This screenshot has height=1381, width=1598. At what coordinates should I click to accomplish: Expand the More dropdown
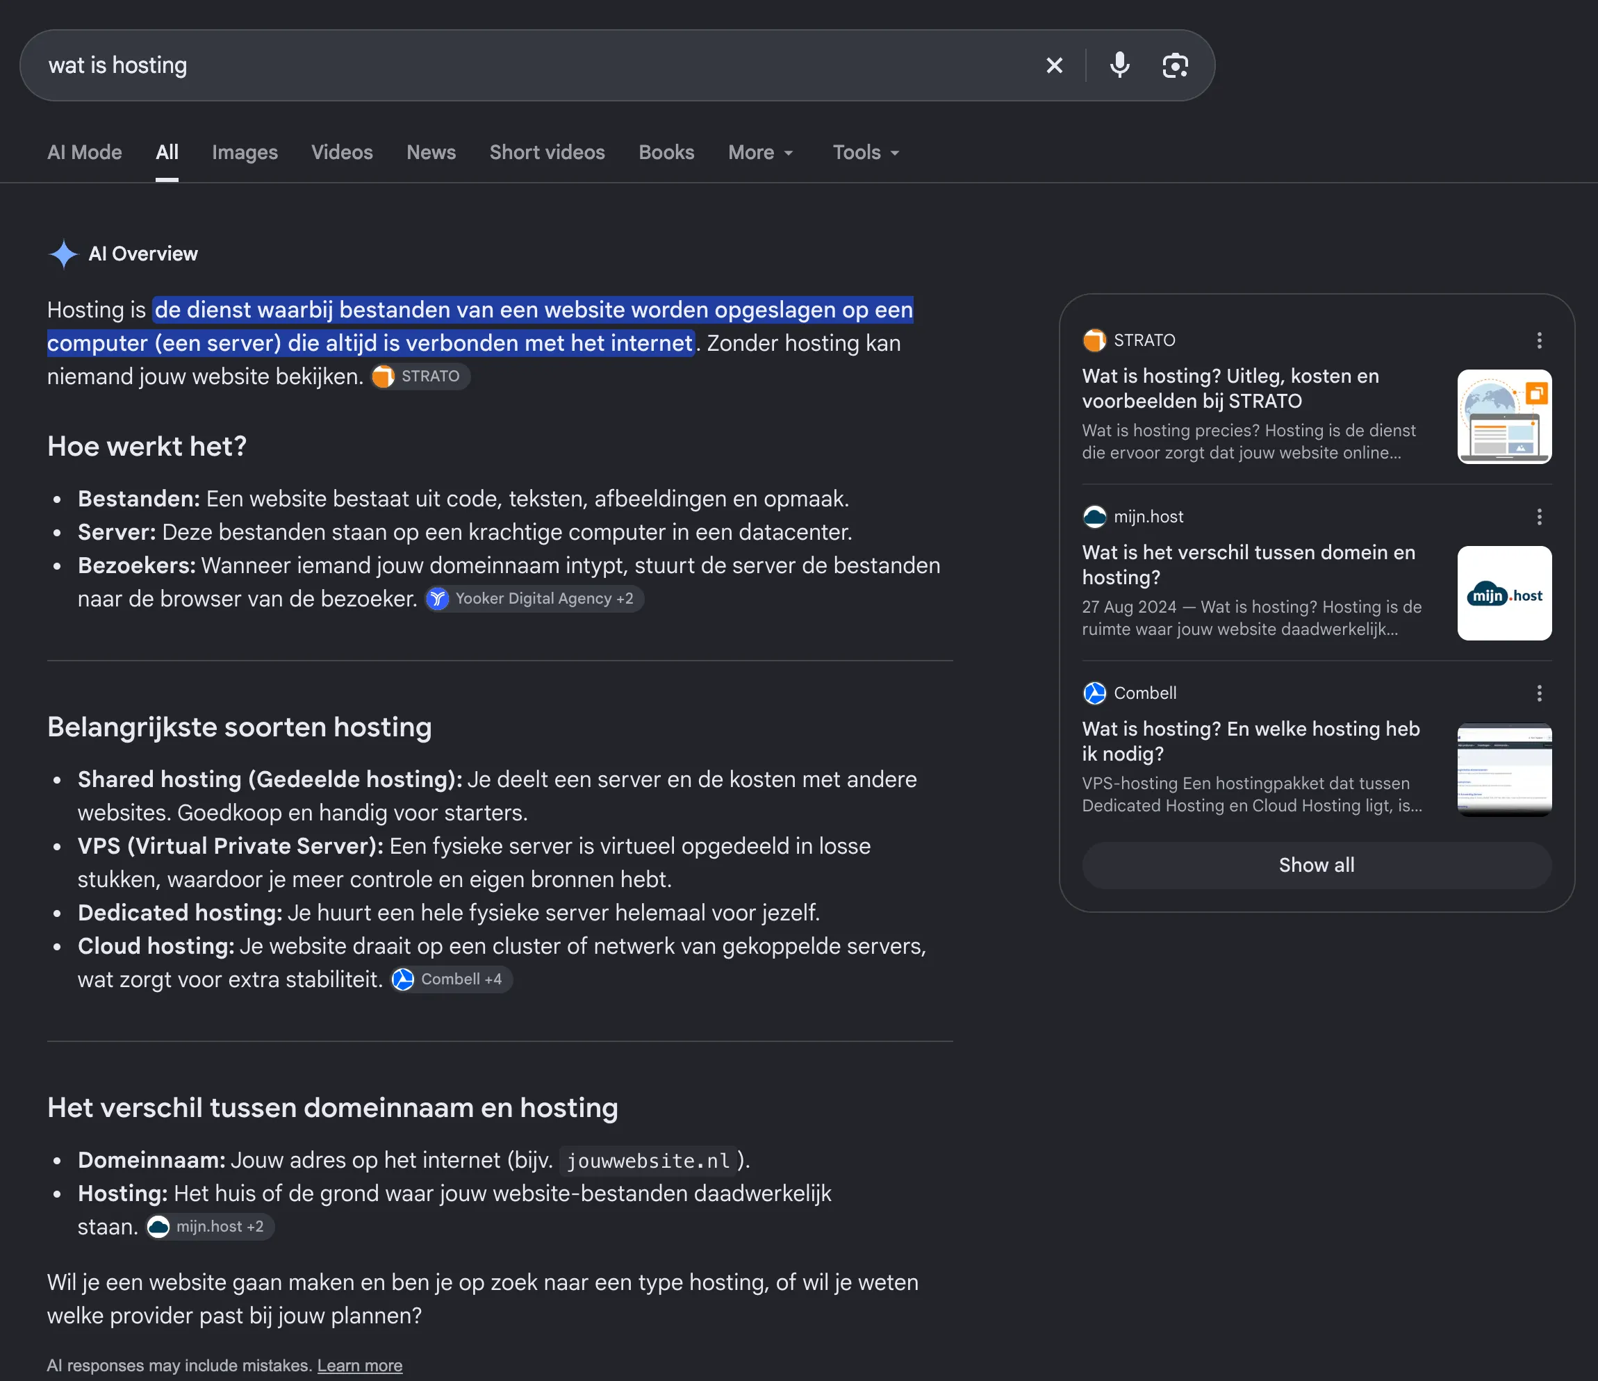coord(760,153)
